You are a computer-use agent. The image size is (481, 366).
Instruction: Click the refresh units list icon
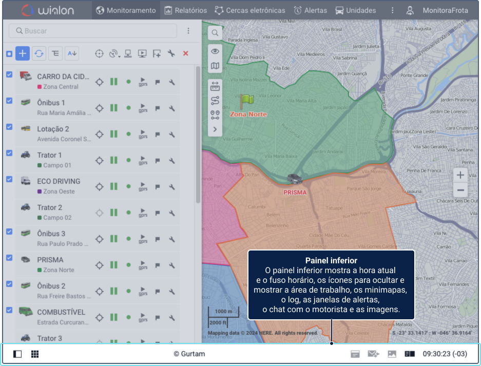(39, 53)
